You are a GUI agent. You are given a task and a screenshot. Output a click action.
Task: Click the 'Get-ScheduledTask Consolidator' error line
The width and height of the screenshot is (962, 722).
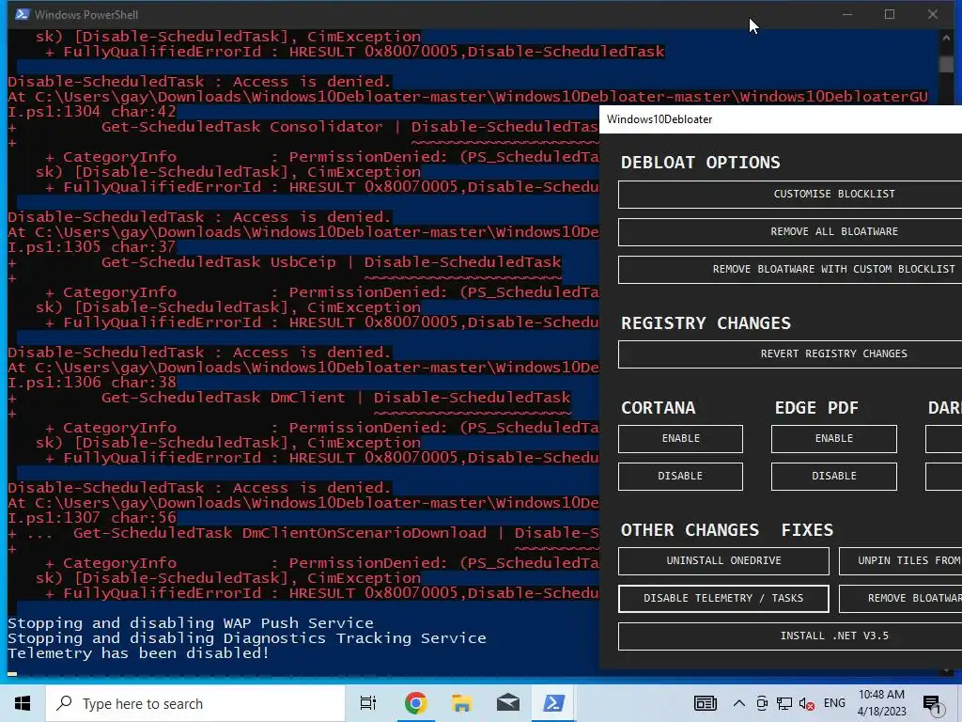[x=349, y=127]
